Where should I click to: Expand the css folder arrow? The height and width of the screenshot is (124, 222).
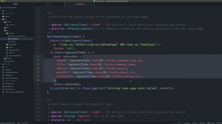3,28
